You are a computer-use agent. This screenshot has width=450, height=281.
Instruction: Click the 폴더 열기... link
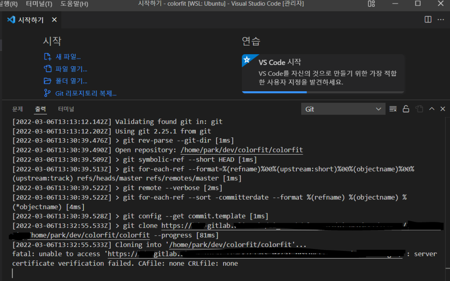point(71,81)
